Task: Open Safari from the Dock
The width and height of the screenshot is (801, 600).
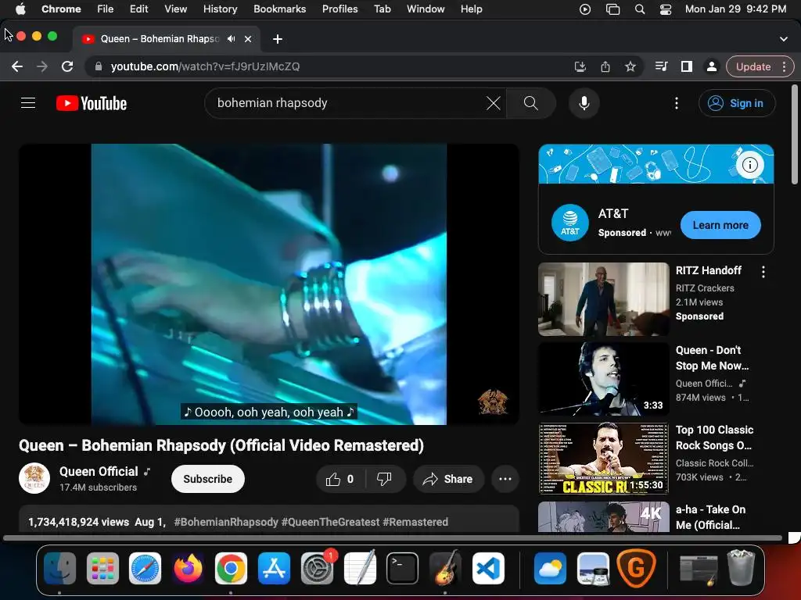Action: 145,568
